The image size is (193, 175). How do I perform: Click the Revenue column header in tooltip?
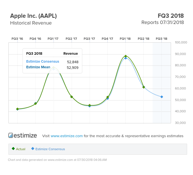(x=70, y=54)
